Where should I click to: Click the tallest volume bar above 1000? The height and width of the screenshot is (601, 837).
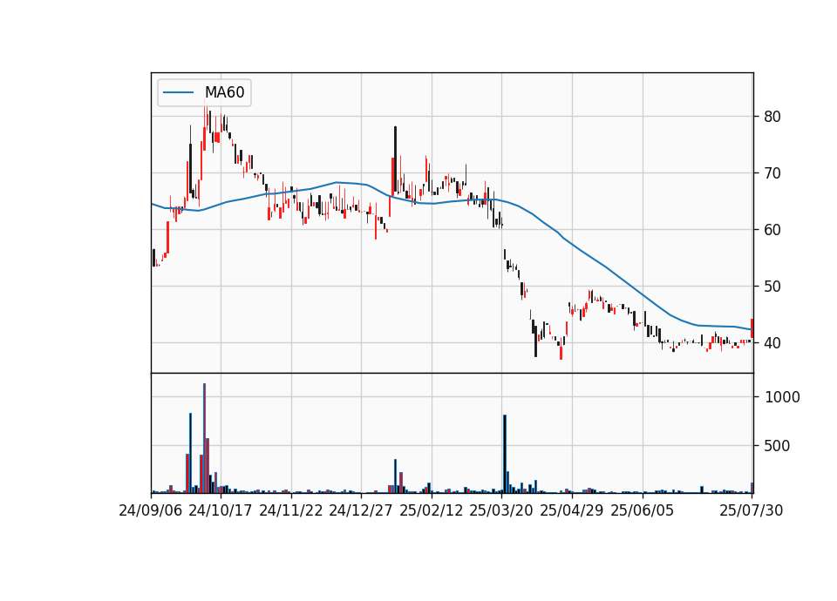click(204, 438)
